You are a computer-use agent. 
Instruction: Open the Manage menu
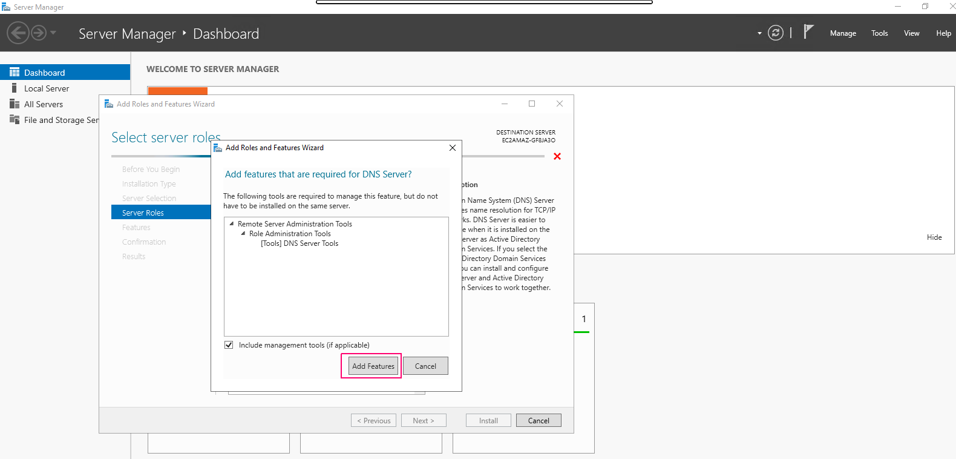pyautogui.click(x=843, y=33)
